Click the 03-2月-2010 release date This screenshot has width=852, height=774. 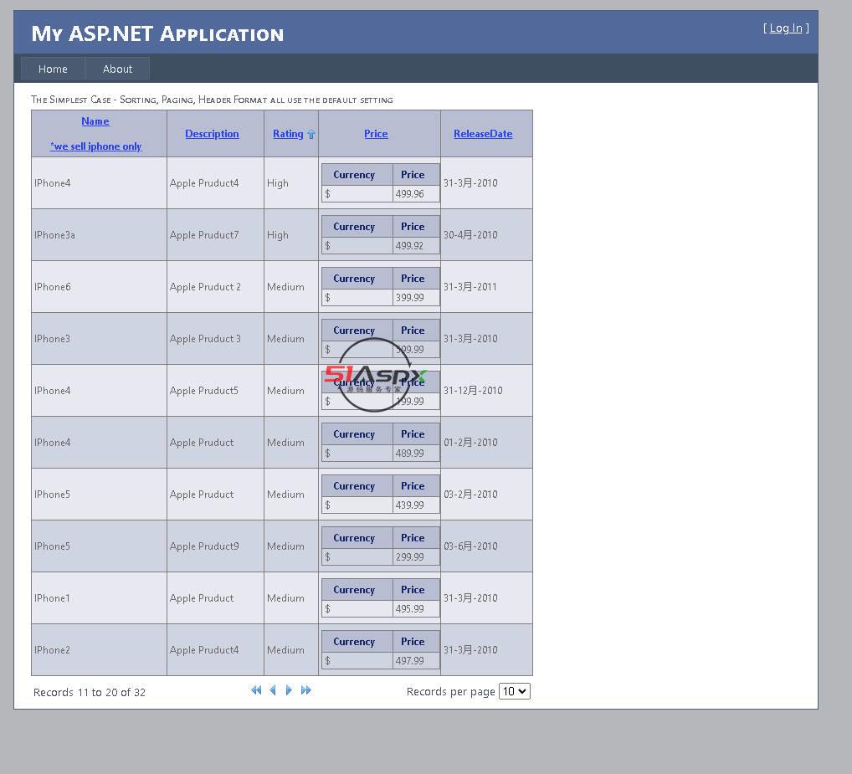pos(470,495)
